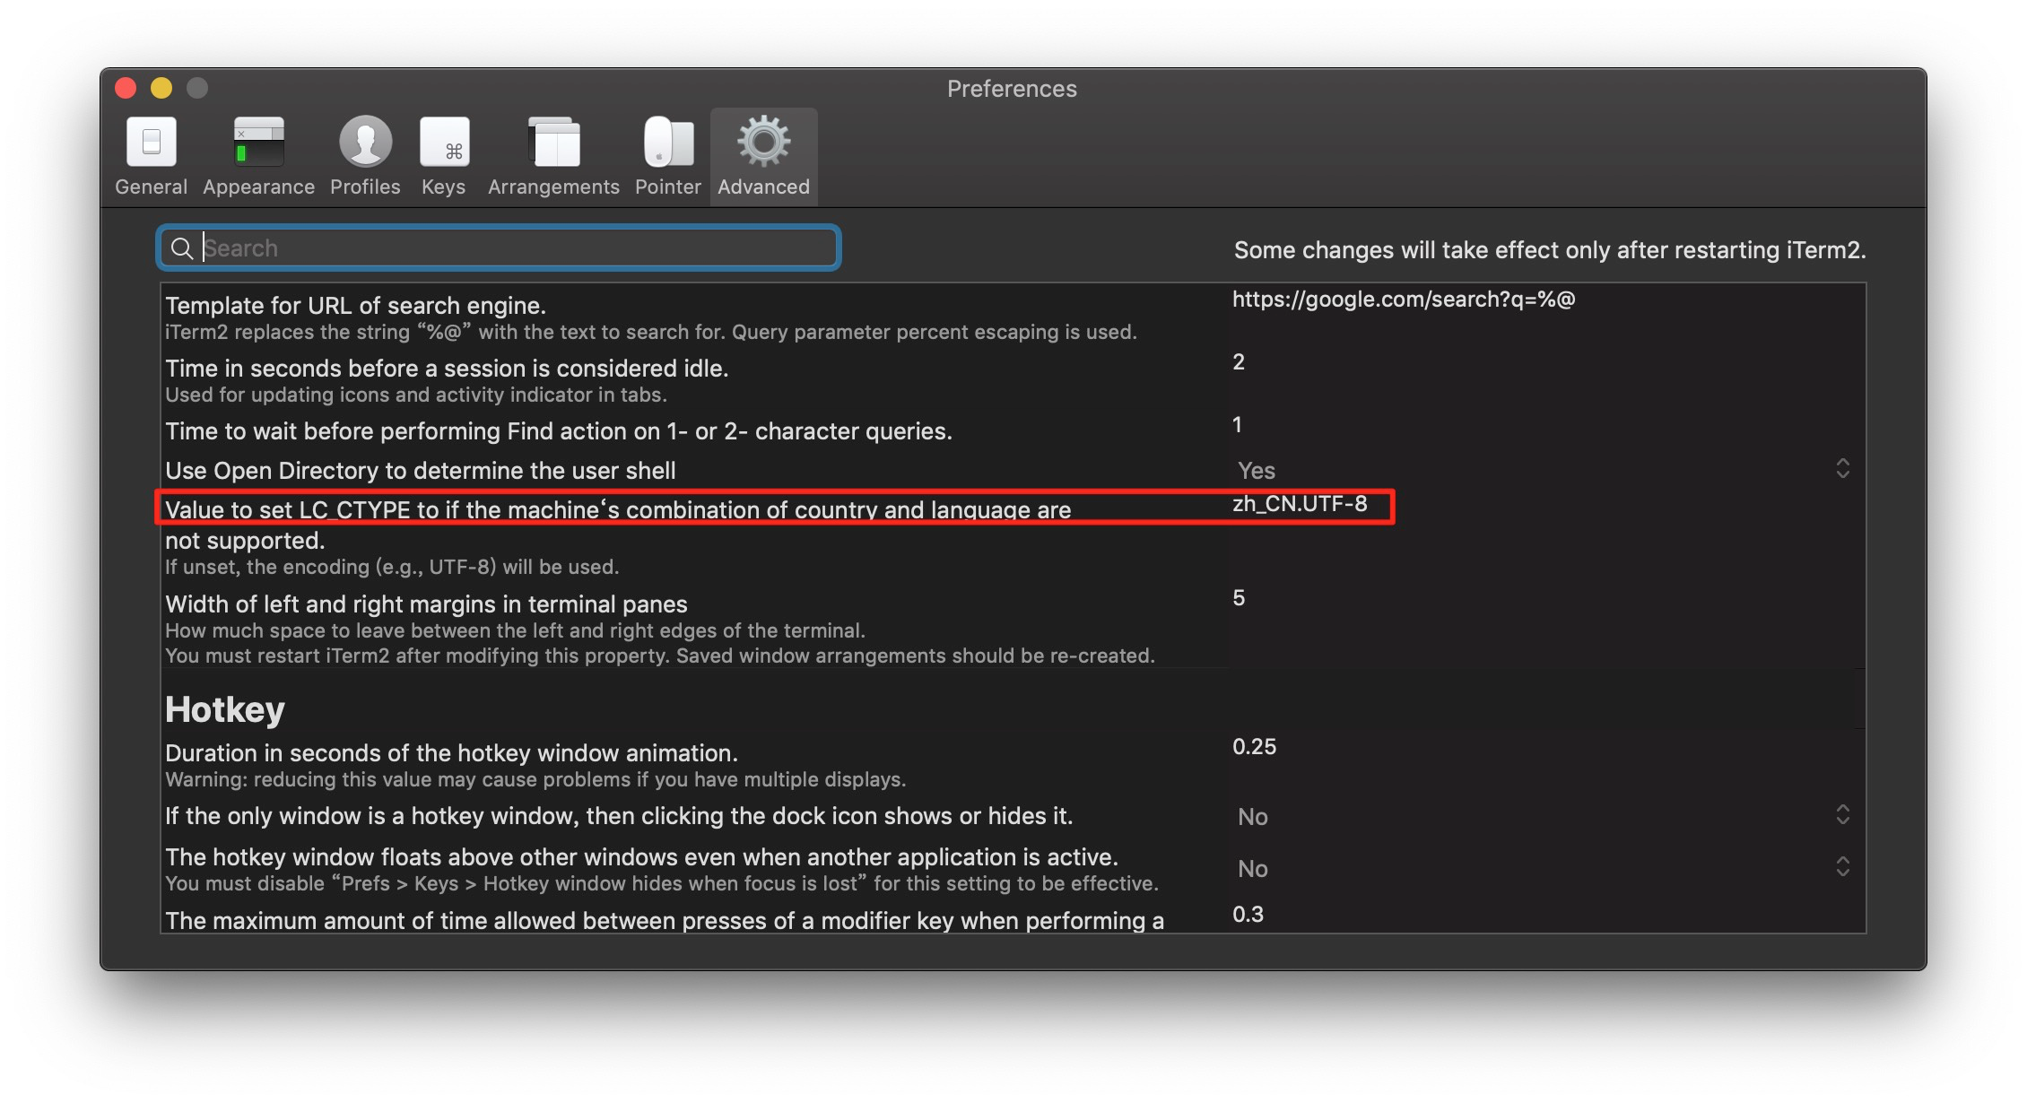Viewport: 2027px width, 1103px height.
Task: Edit hotkey animation duration value 0.25
Action: (x=1254, y=747)
